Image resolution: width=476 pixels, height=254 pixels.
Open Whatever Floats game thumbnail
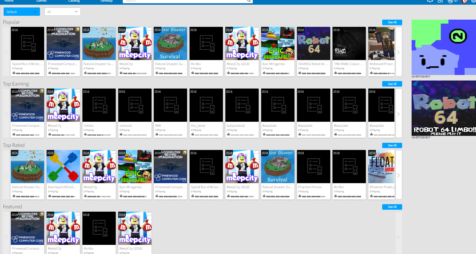(381, 167)
